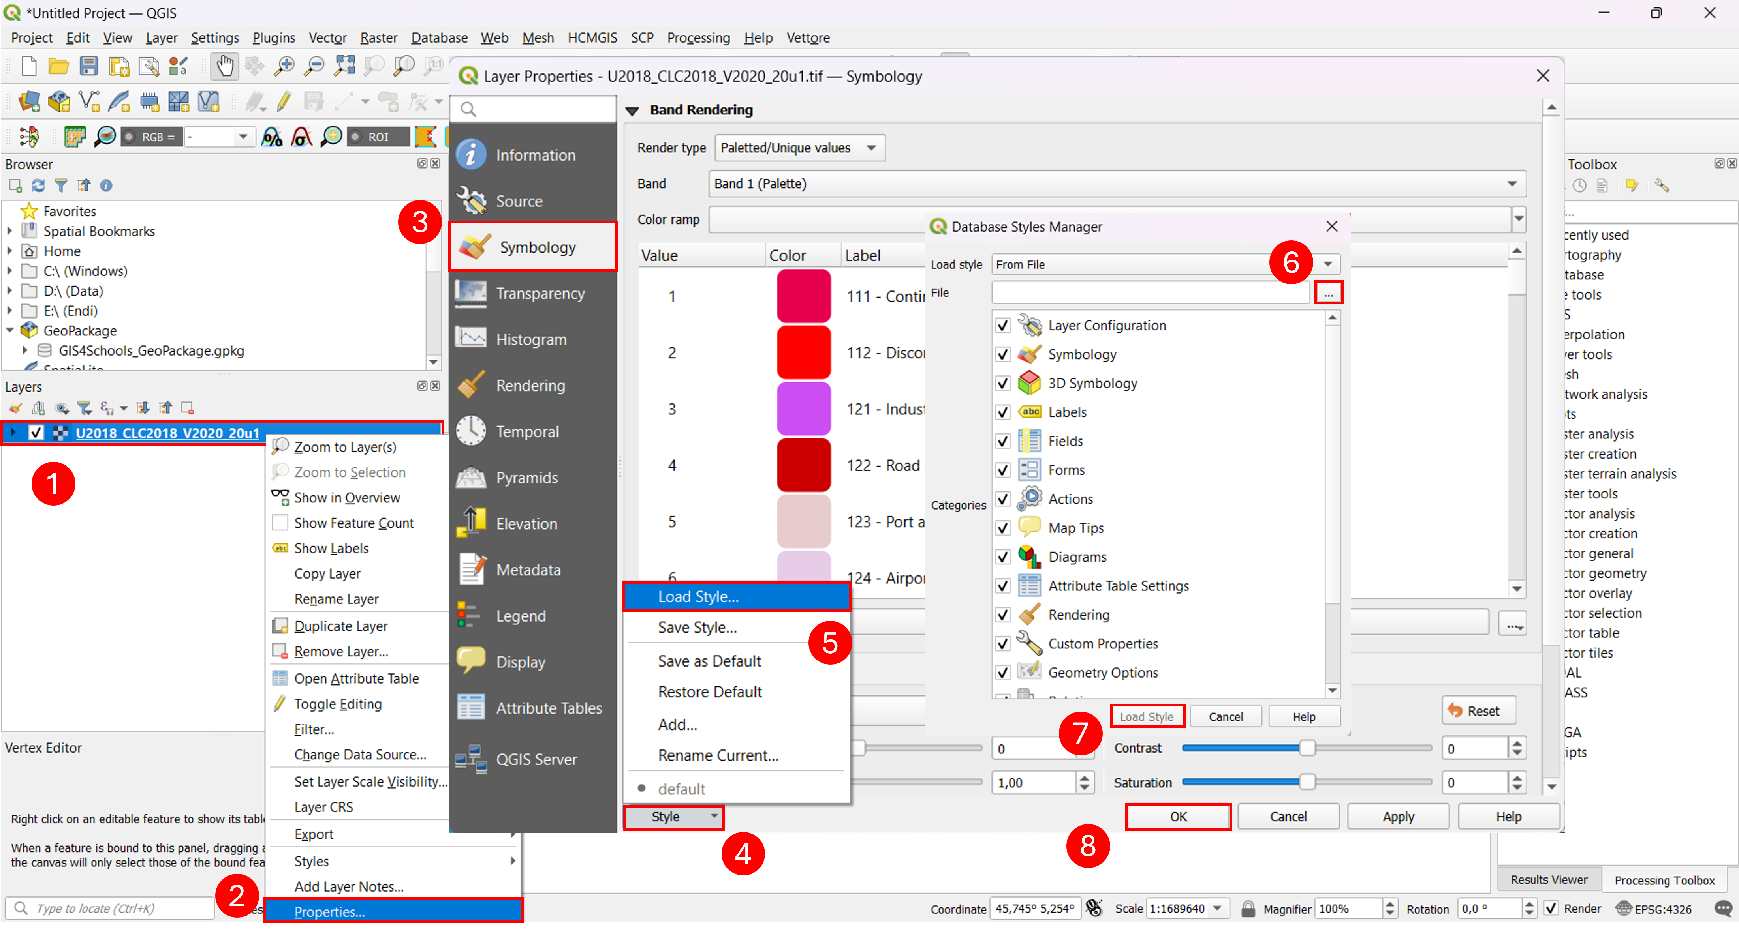Click the Zoom Out magnifier tool
The image size is (1739, 935).
[314, 66]
